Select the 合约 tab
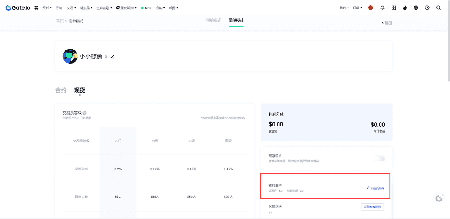 (x=61, y=90)
